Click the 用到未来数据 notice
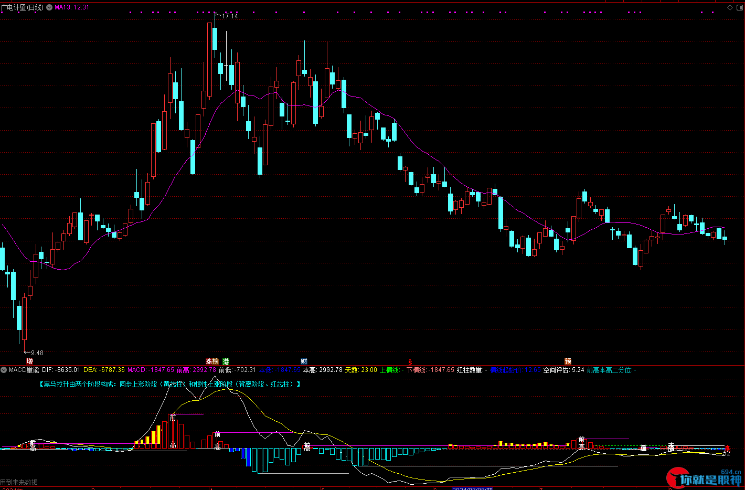This screenshot has height=490, width=745. [x=19, y=482]
